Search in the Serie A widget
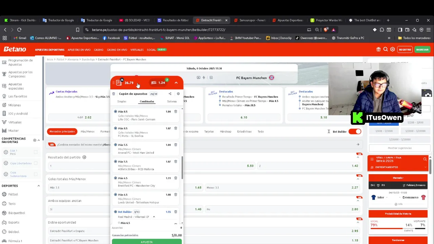This screenshot has height=244, width=434. pos(425,159)
